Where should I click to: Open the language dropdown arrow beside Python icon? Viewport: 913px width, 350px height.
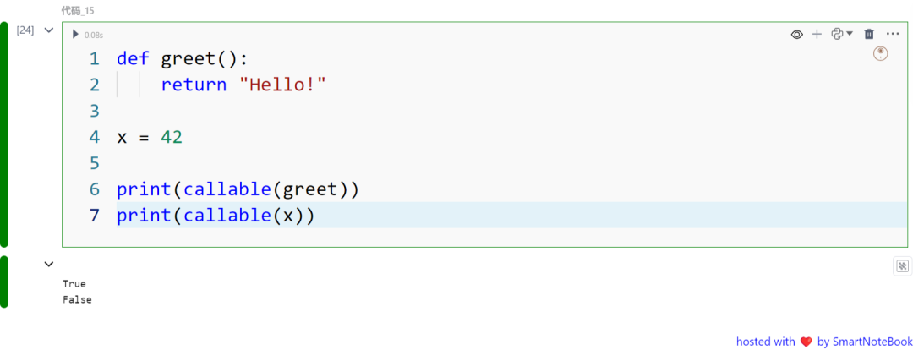coord(850,34)
